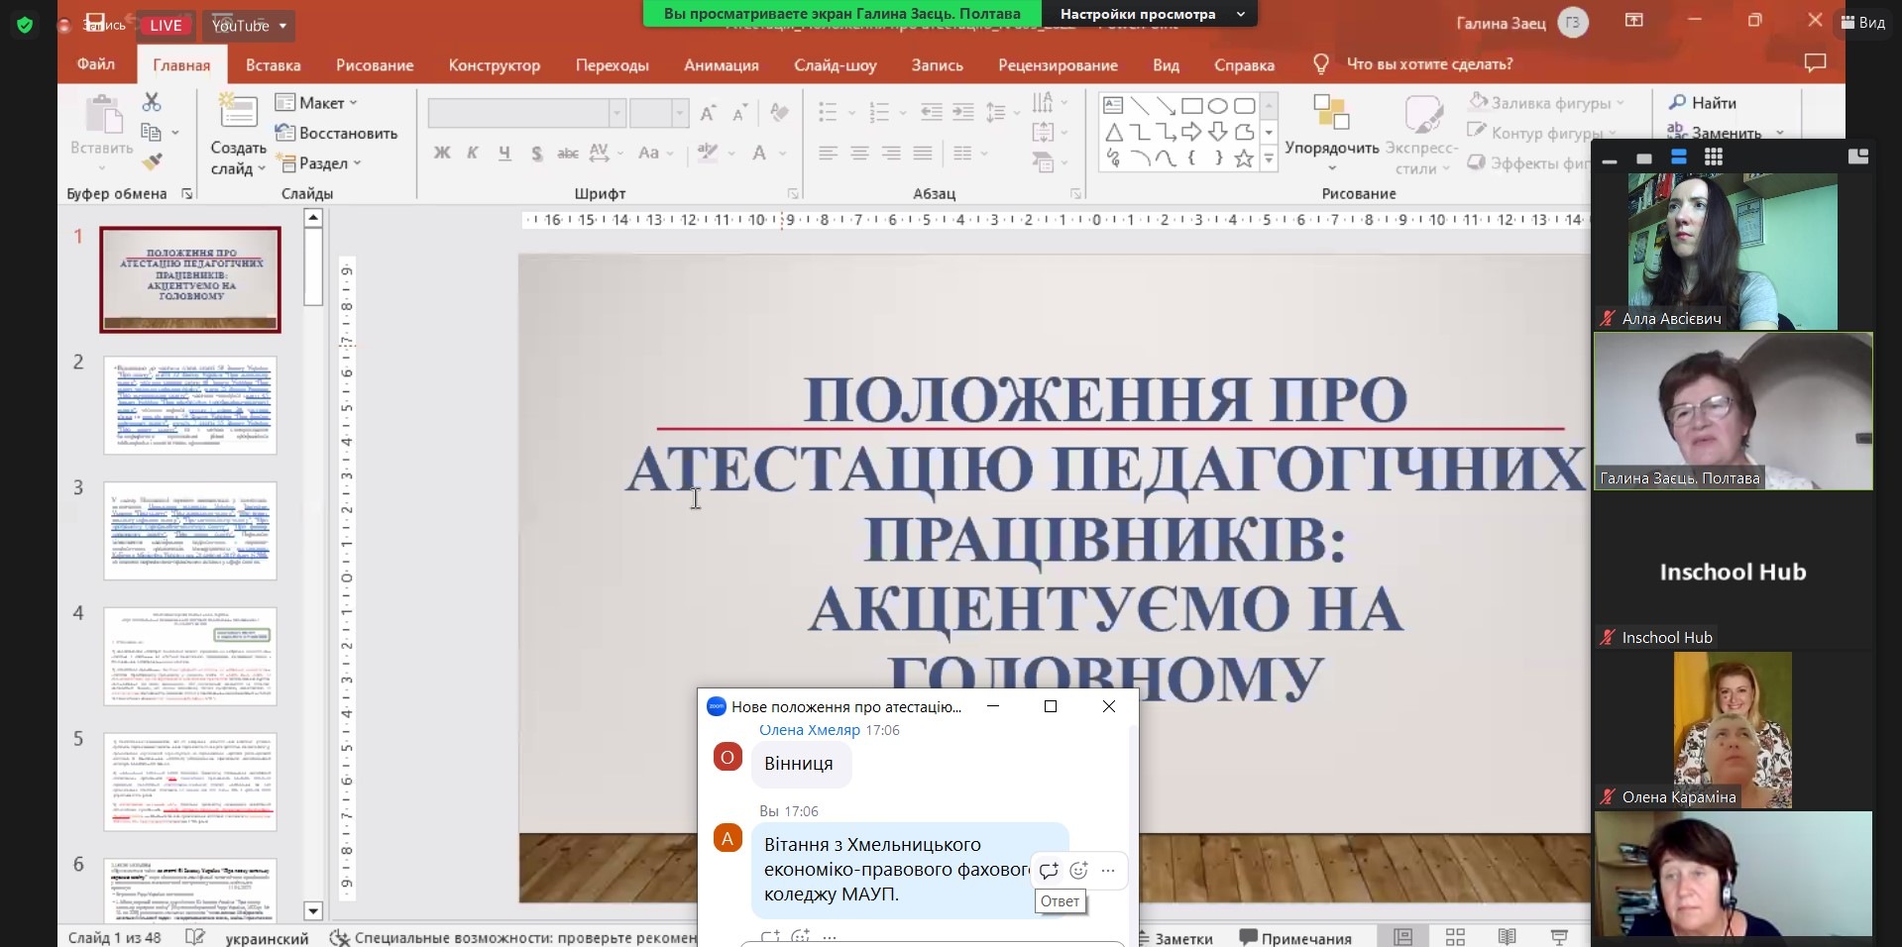1902x947 pixels.
Task: Open reading view from status bar
Action: point(1507,937)
